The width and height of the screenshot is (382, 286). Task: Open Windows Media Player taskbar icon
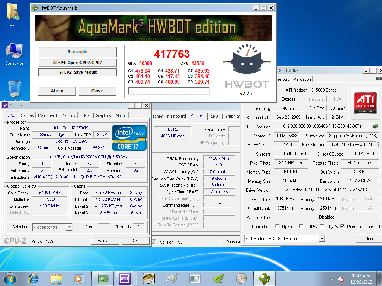pos(79,279)
